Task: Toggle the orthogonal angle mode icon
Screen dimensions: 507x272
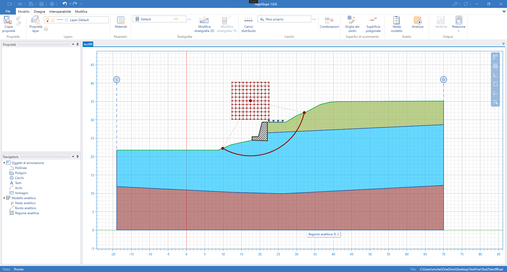Action: 495,75
